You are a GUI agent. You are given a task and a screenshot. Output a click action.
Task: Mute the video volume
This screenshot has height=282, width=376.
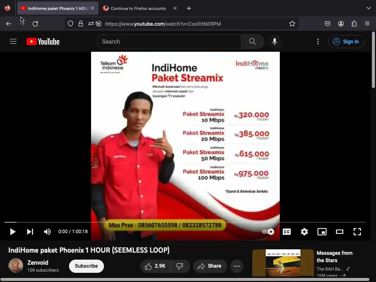[x=47, y=232]
